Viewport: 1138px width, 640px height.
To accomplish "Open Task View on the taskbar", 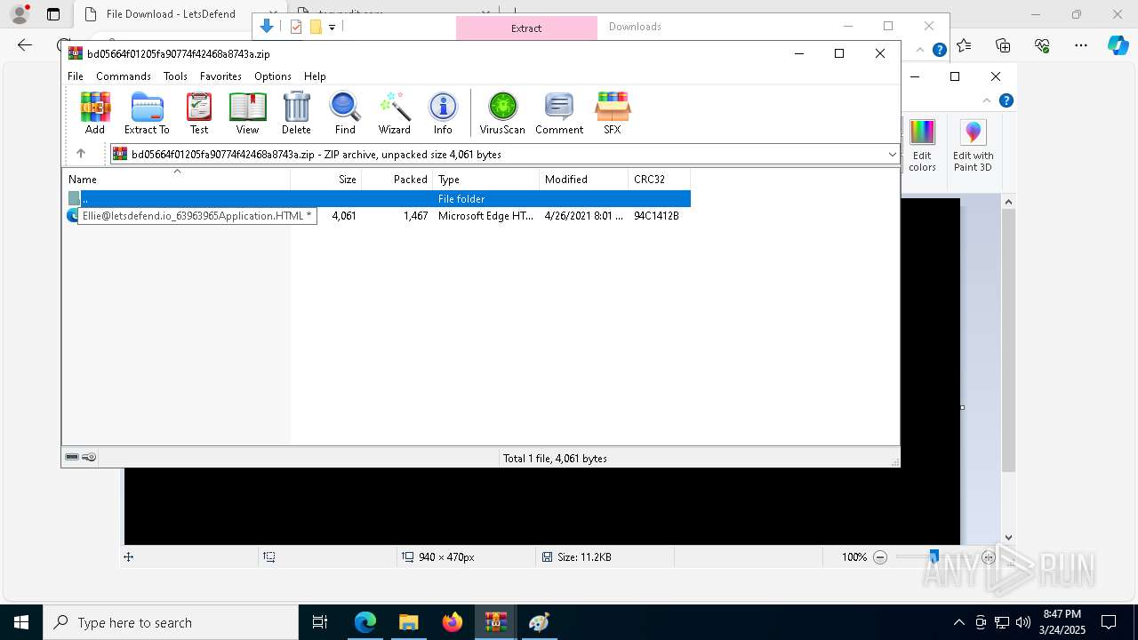I will pyautogui.click(x=320, y=622).
